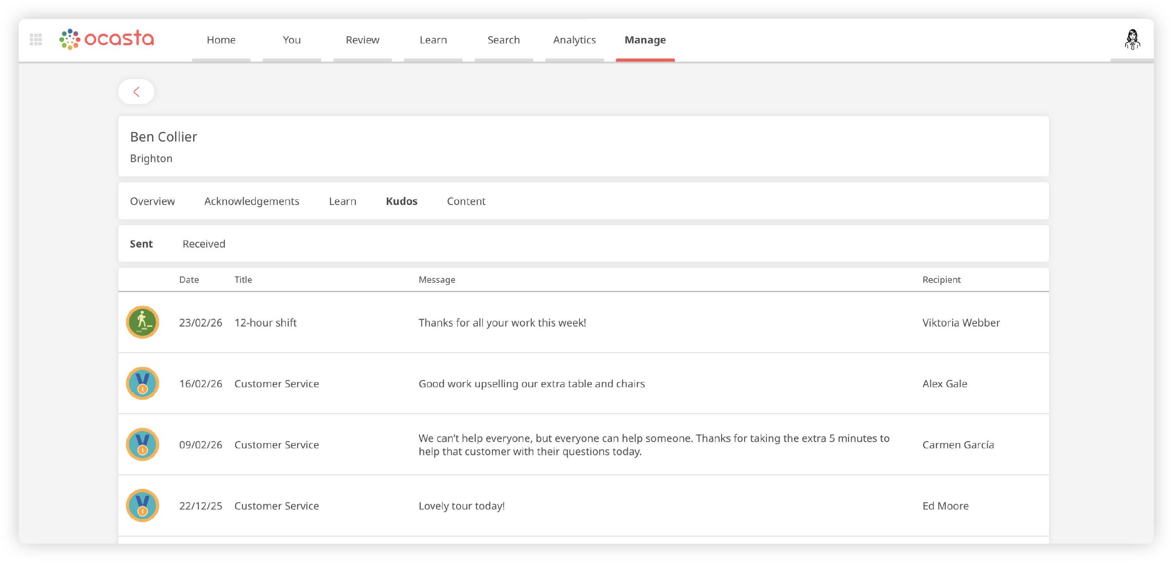This screenshot has width=1173, height=562.
Task: Click the Date column header
Action: (x=189, y=280)
